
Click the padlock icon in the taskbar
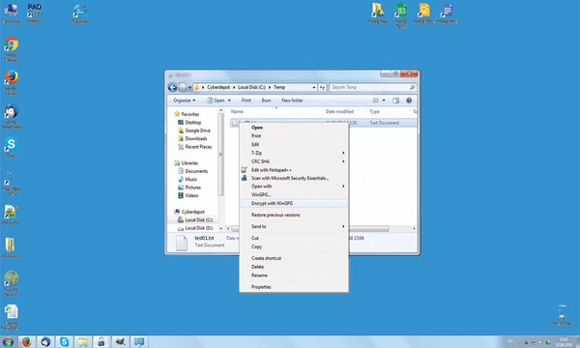(x=101, y=342)
